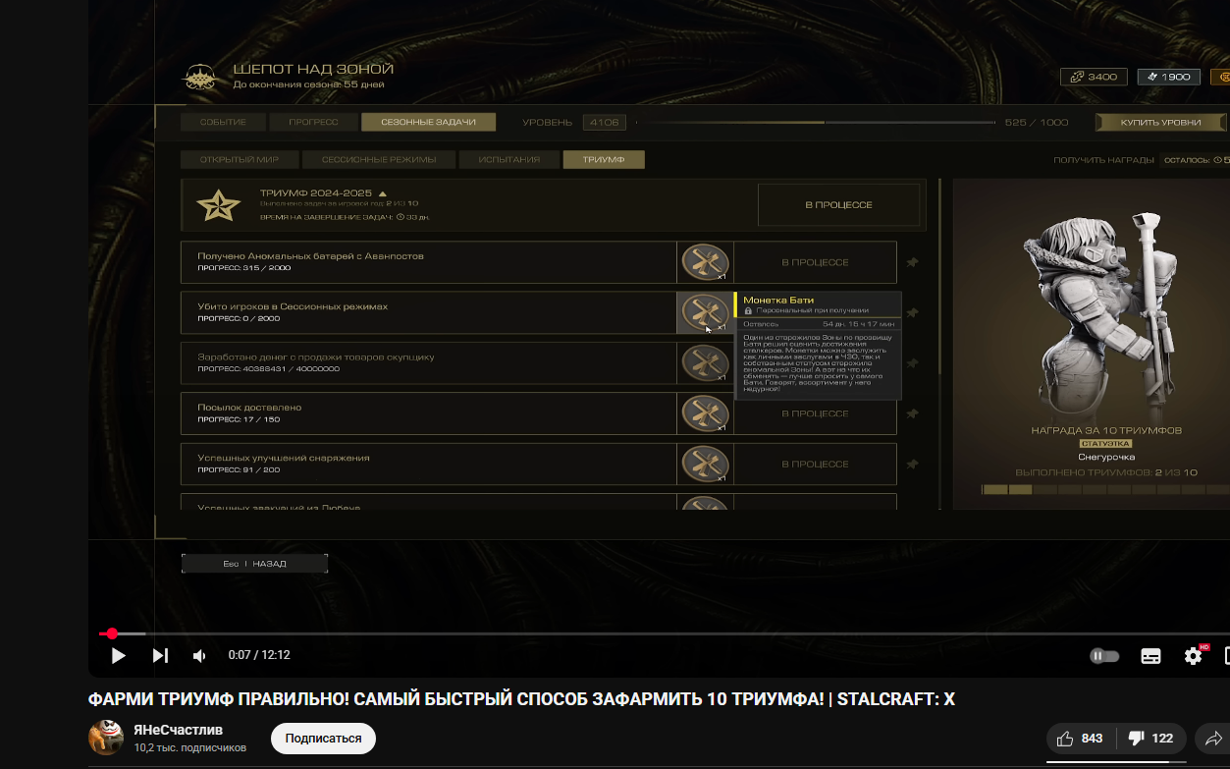Screen dimensions: 1230x769
Task: Skip to the next video
Action: tap(160, 655)
